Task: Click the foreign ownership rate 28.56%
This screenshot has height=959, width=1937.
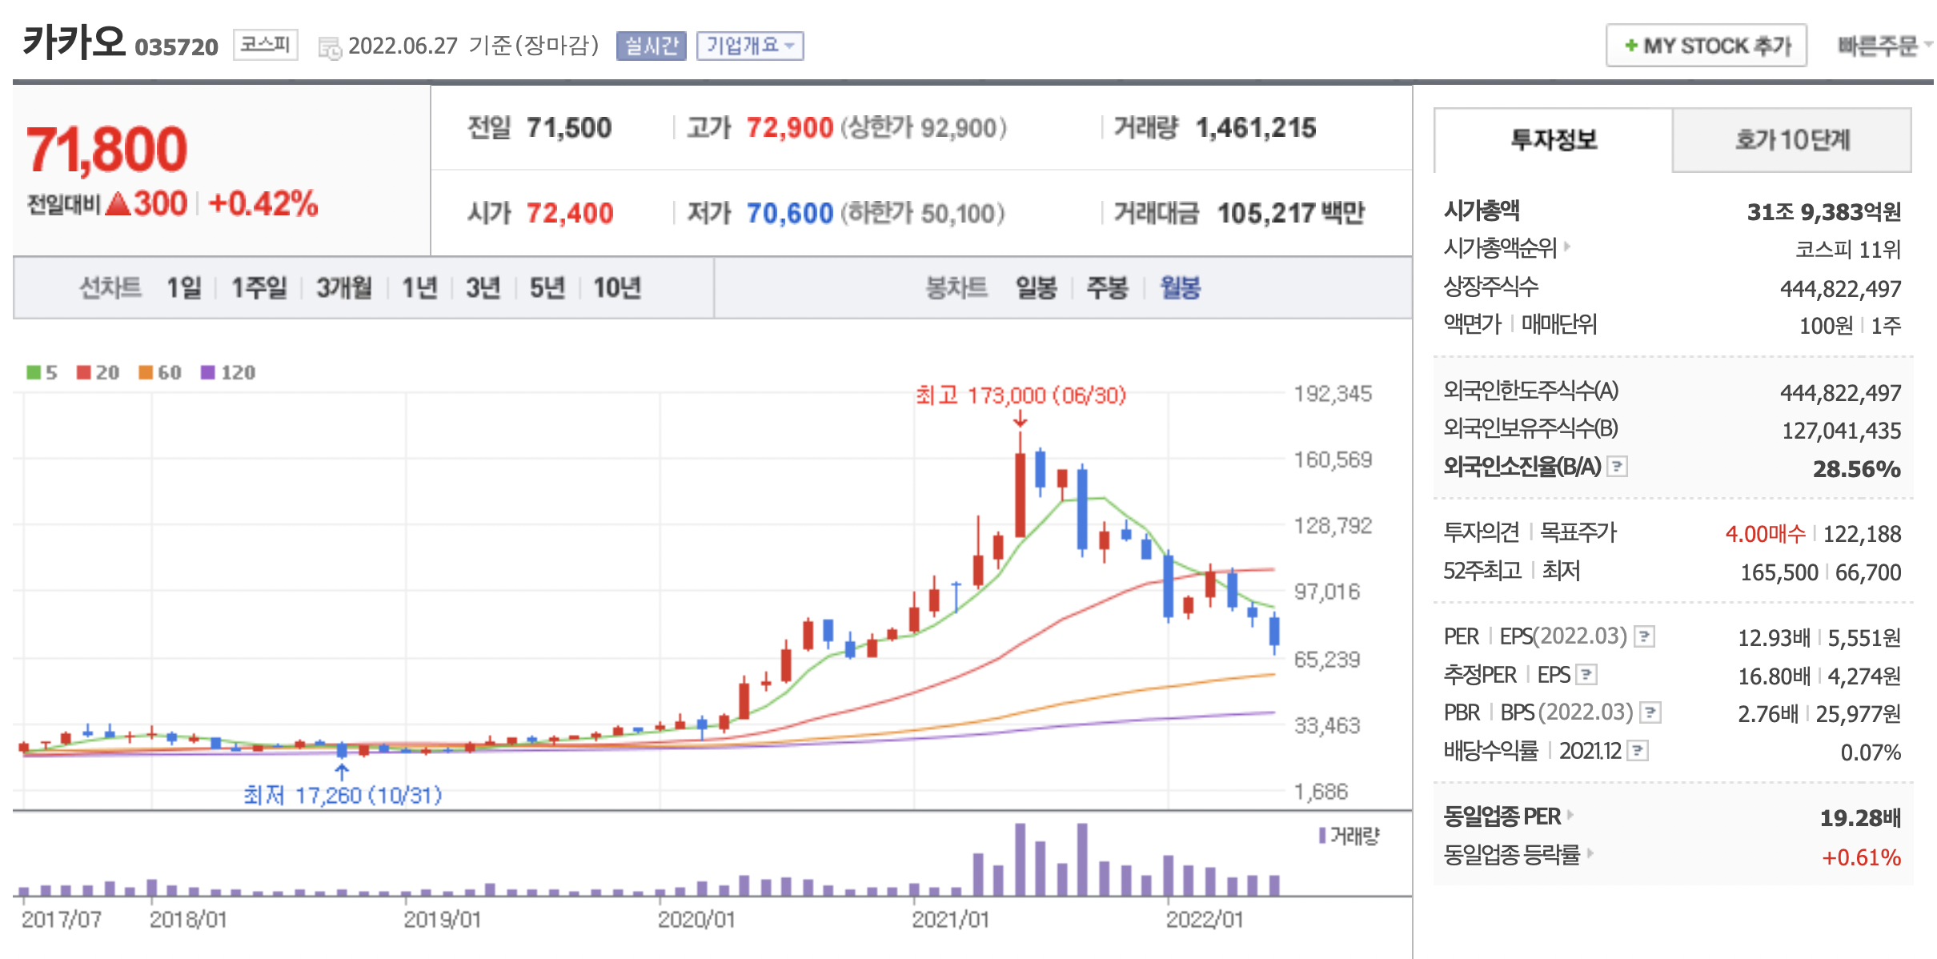Action: 1856,469
